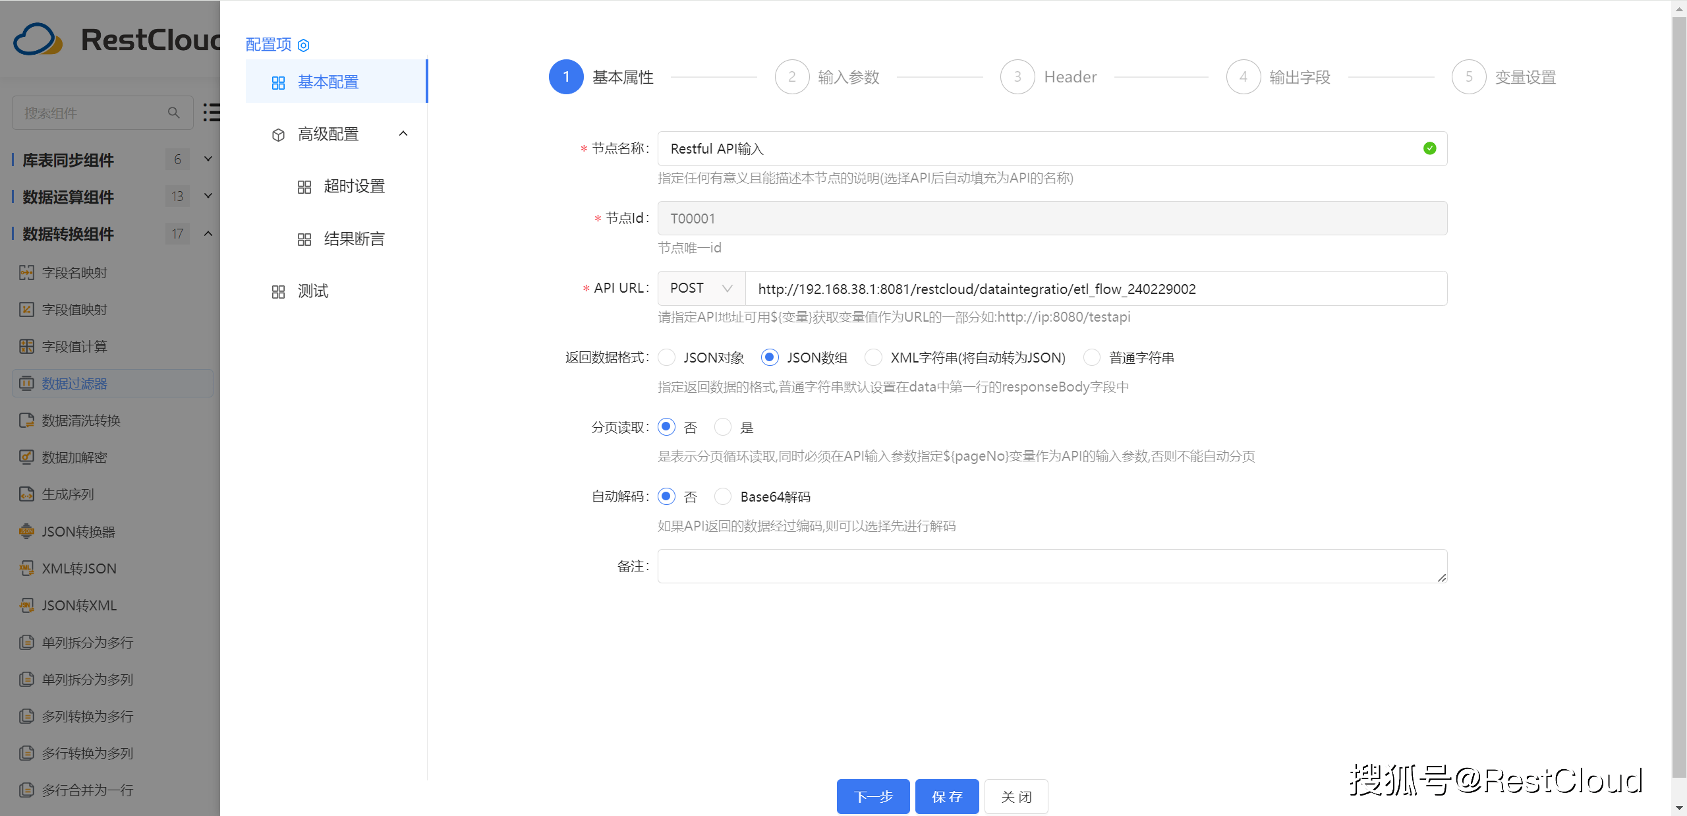
Task: Select JSON对象 return format
Action: 667,357
